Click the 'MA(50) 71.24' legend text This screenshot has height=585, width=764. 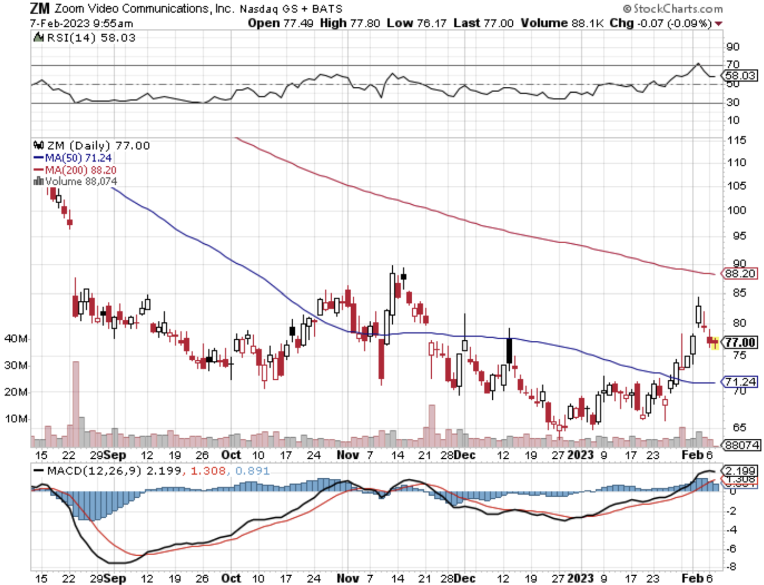(x=78, y=158)
